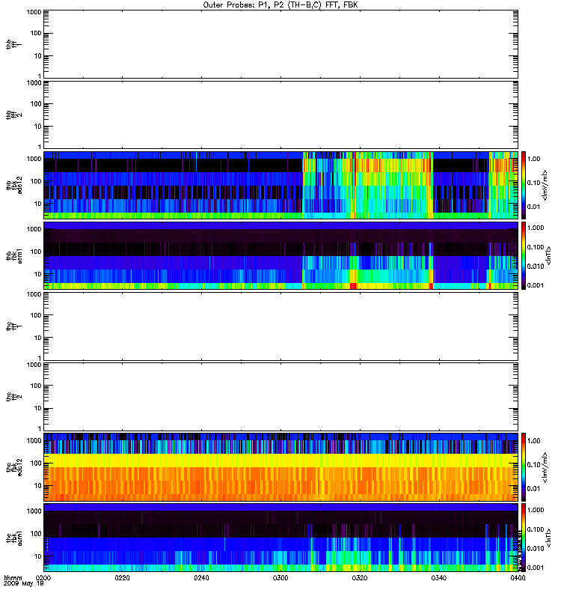Select the empty thb fff 2 plot panel

280,115
